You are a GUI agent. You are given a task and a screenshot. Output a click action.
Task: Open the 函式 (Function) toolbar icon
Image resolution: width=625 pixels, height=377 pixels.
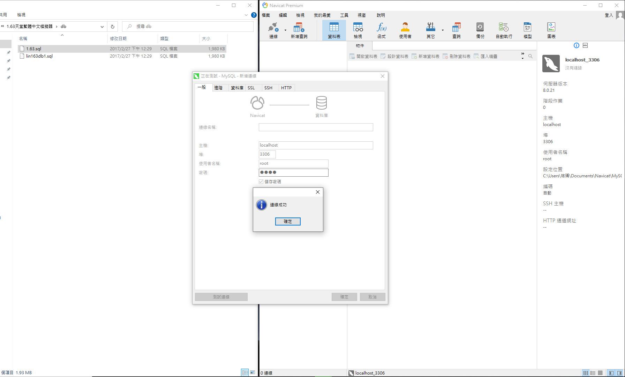pyautogui.click(x=382, y=30)
